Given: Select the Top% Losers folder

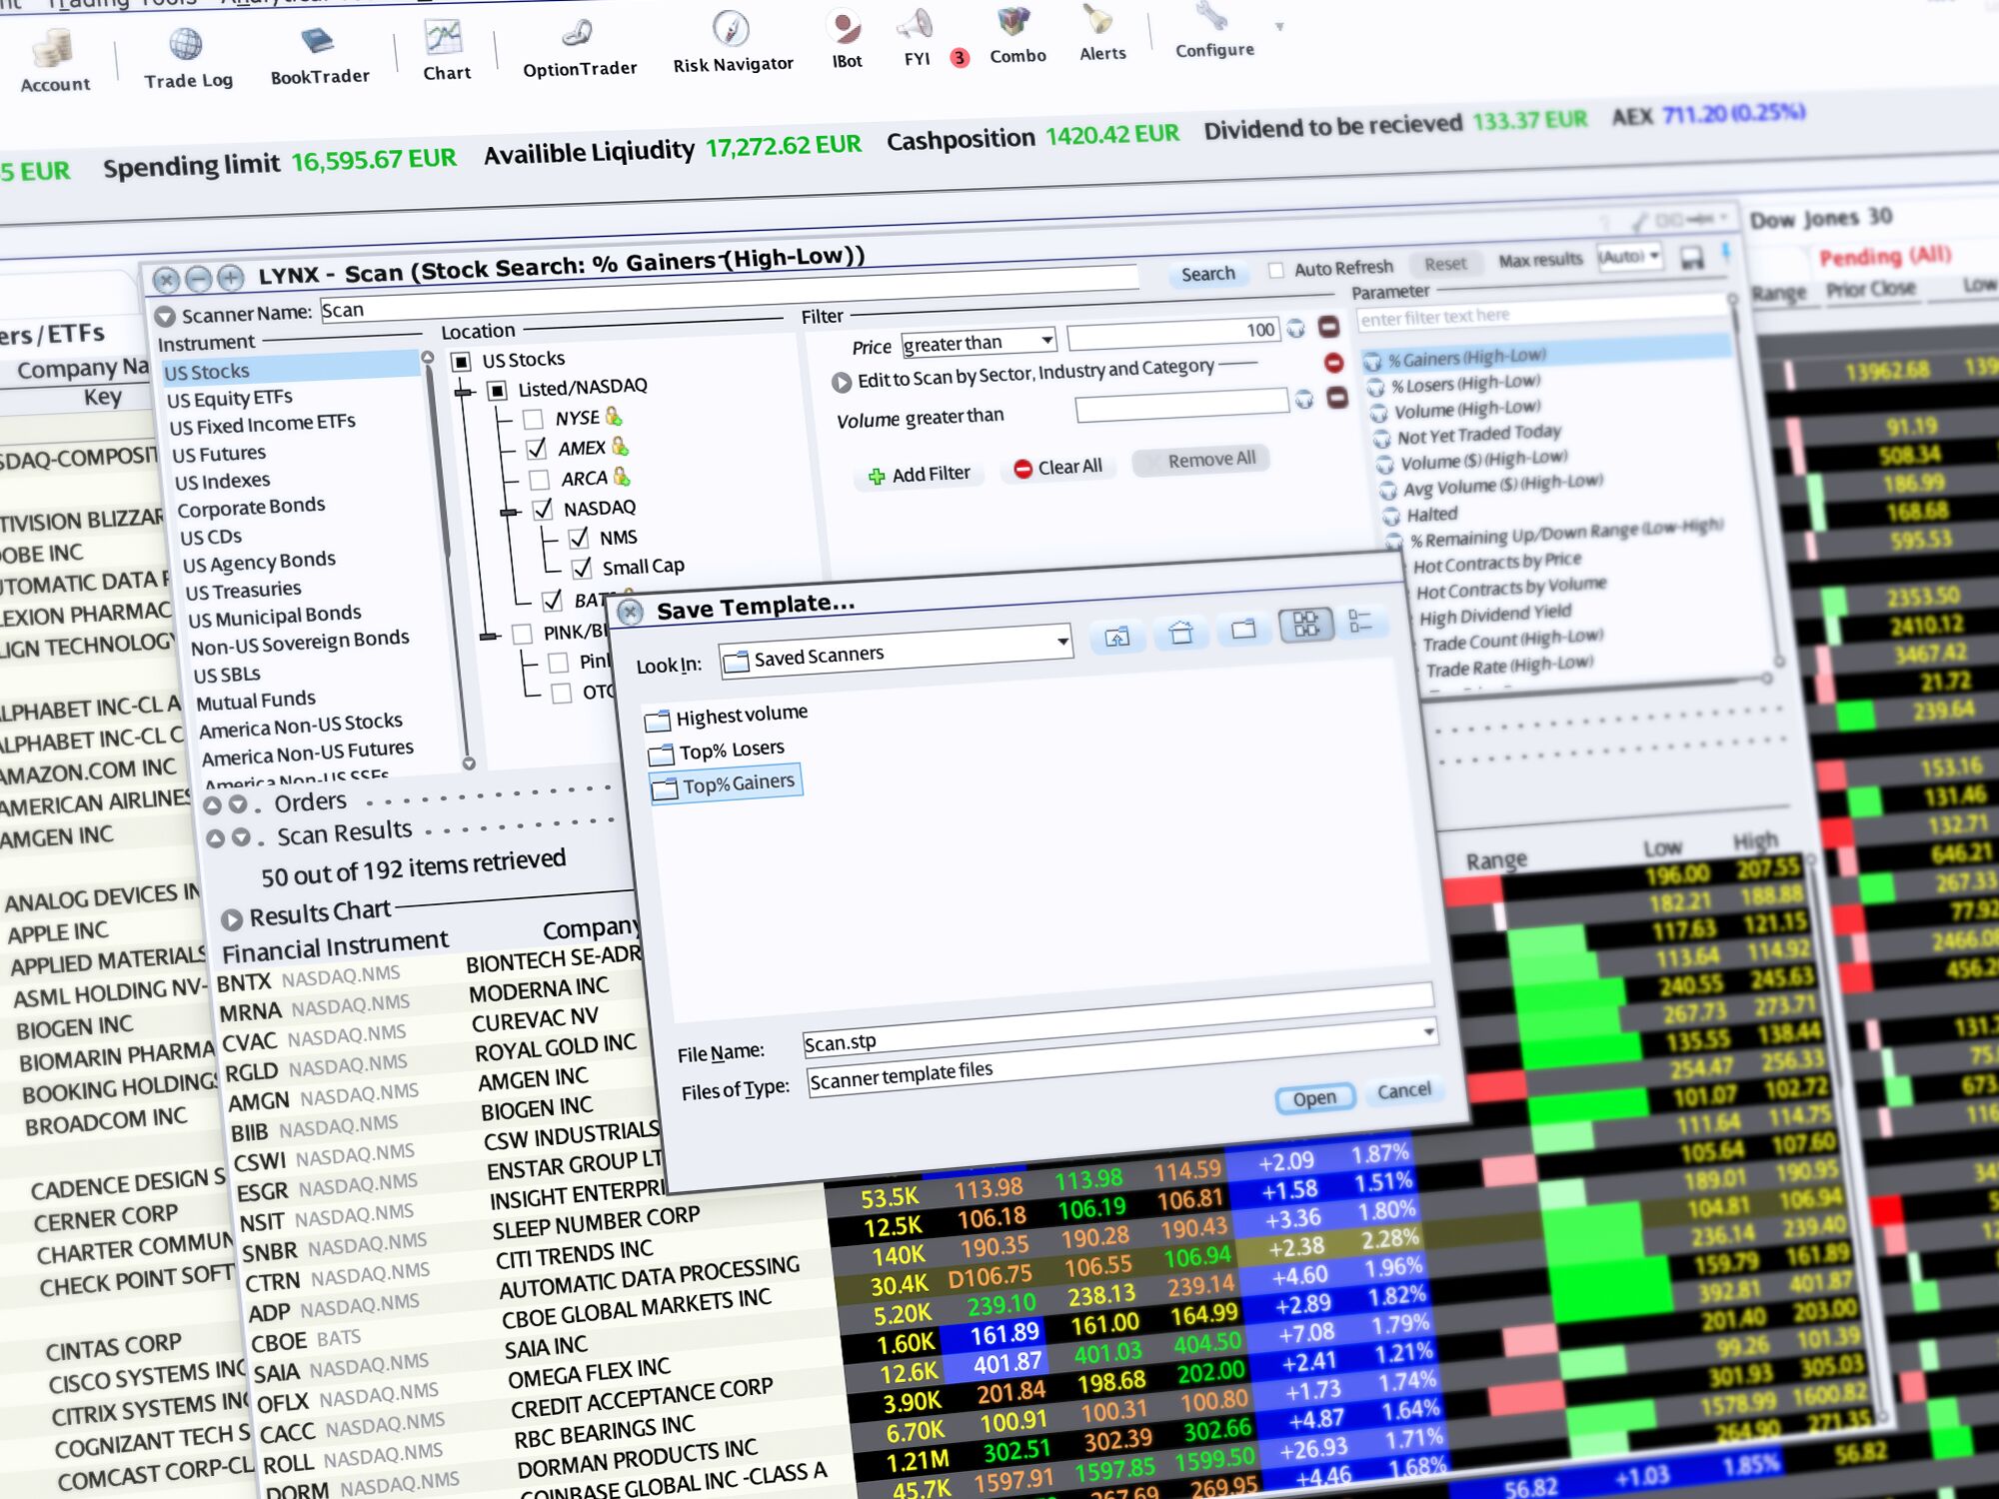Looking at the screenshot, I should [717, 750].
